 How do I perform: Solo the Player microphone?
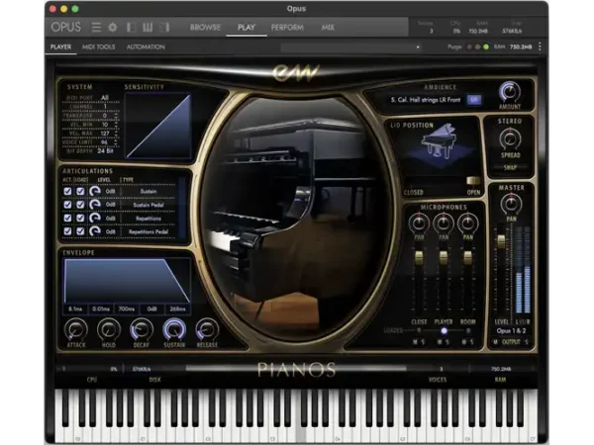(x=447, y=342)
